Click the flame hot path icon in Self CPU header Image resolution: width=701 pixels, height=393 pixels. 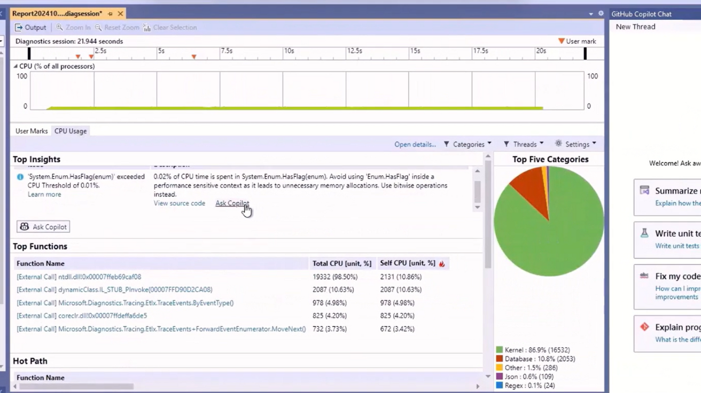pos(442,264)
